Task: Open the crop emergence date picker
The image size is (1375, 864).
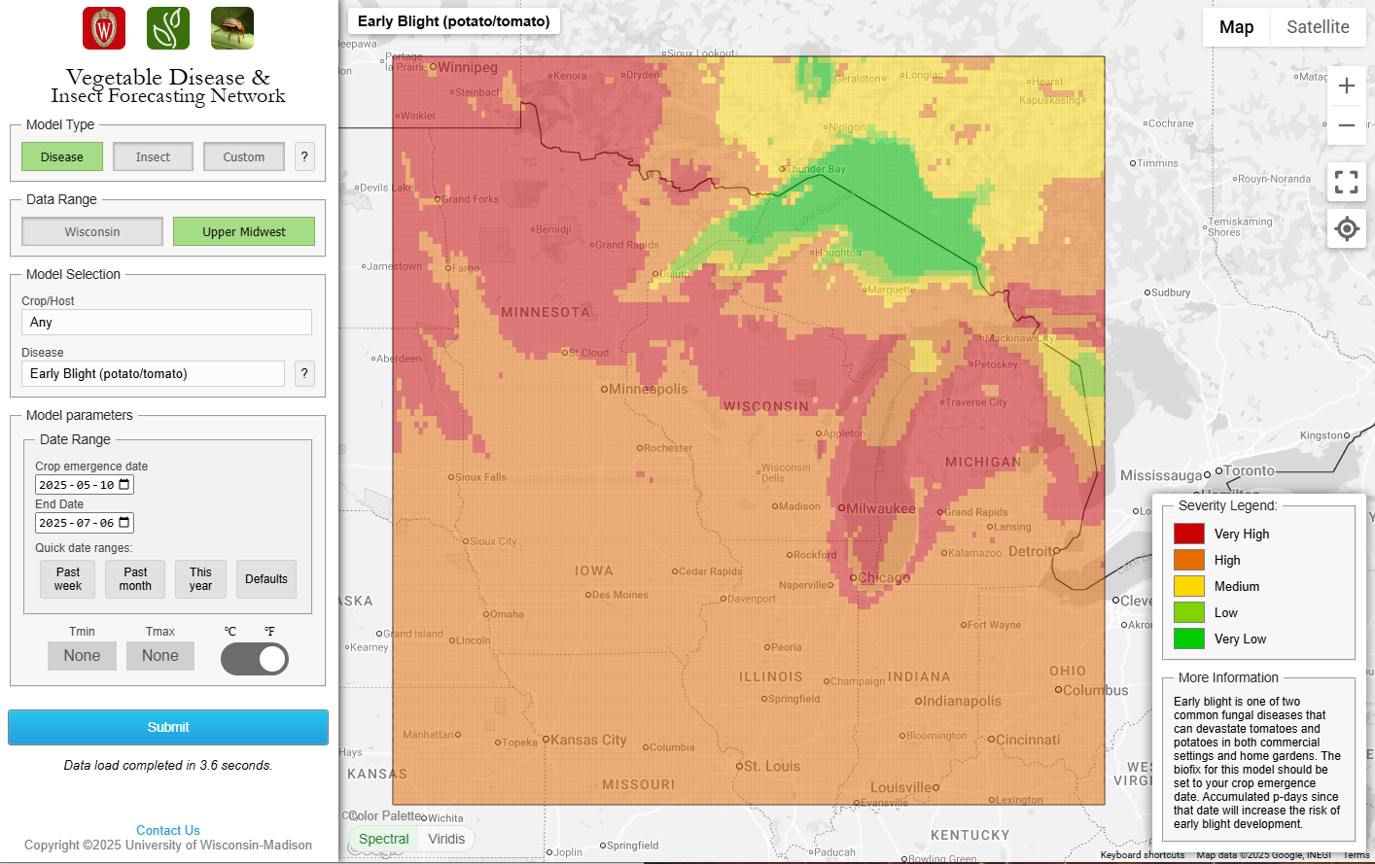Action: coord(124,485)
